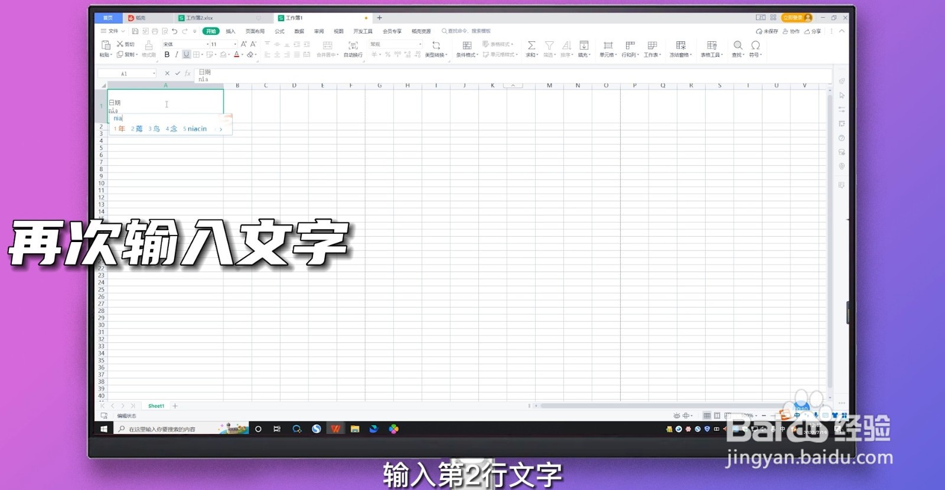Toggle align left button
The width and height of the screenshot is (945, 490).
[267, 54]
